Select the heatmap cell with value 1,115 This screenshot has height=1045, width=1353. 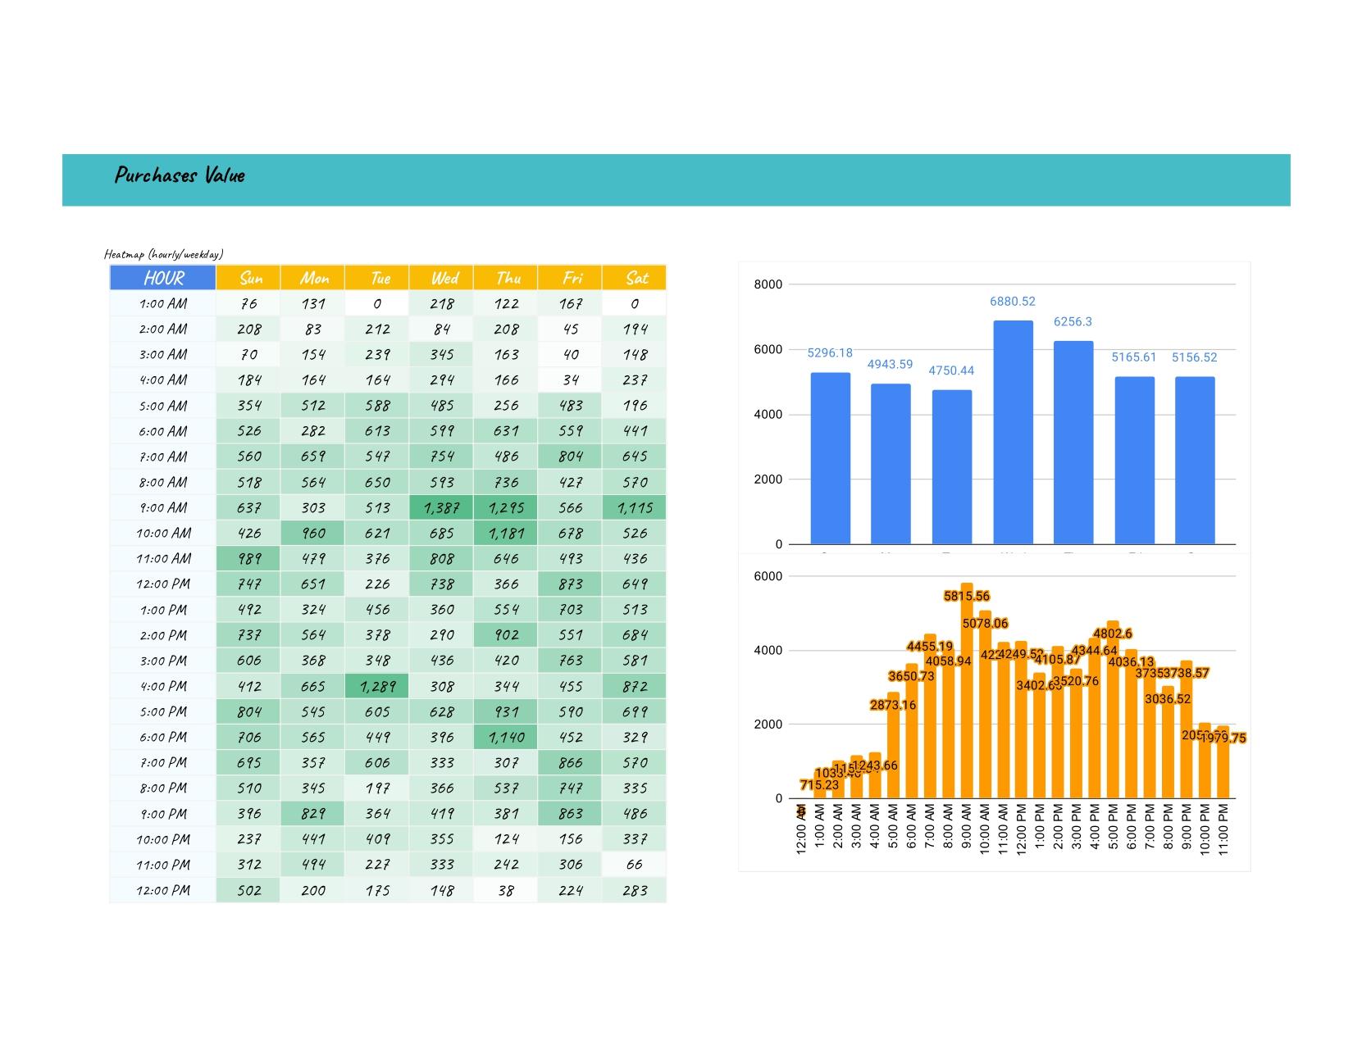635,507
